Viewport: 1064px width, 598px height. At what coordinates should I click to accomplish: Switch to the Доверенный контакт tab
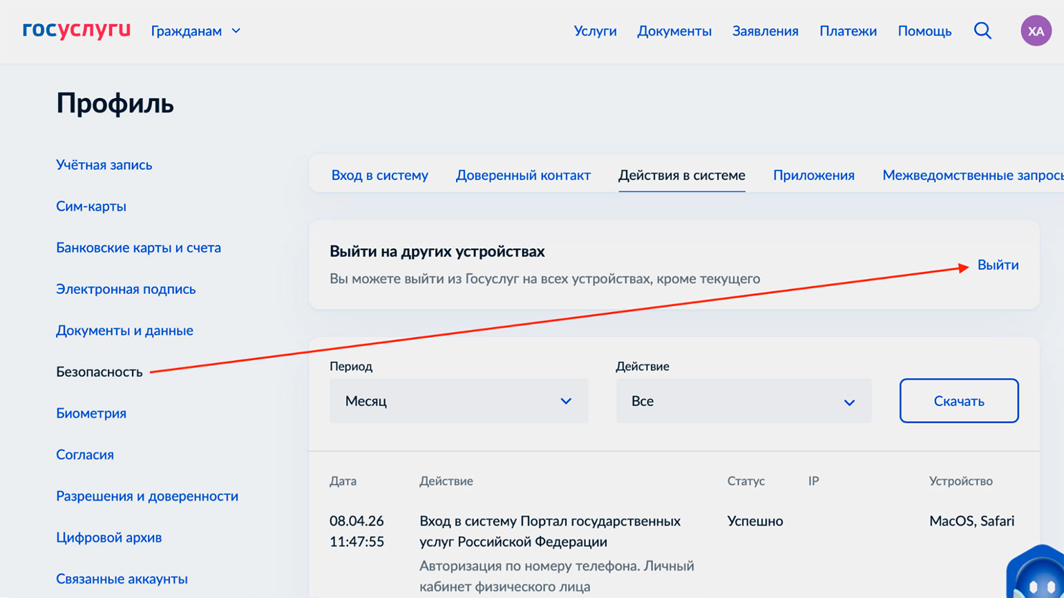coord(523,175)
